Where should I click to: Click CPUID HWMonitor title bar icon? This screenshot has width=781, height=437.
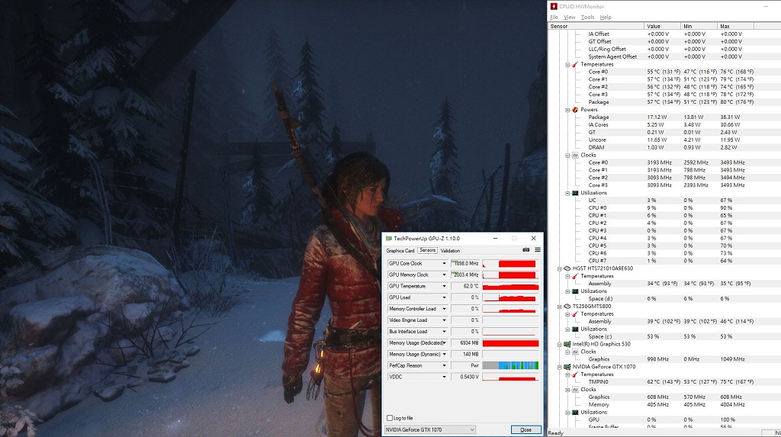pos(554,6)
